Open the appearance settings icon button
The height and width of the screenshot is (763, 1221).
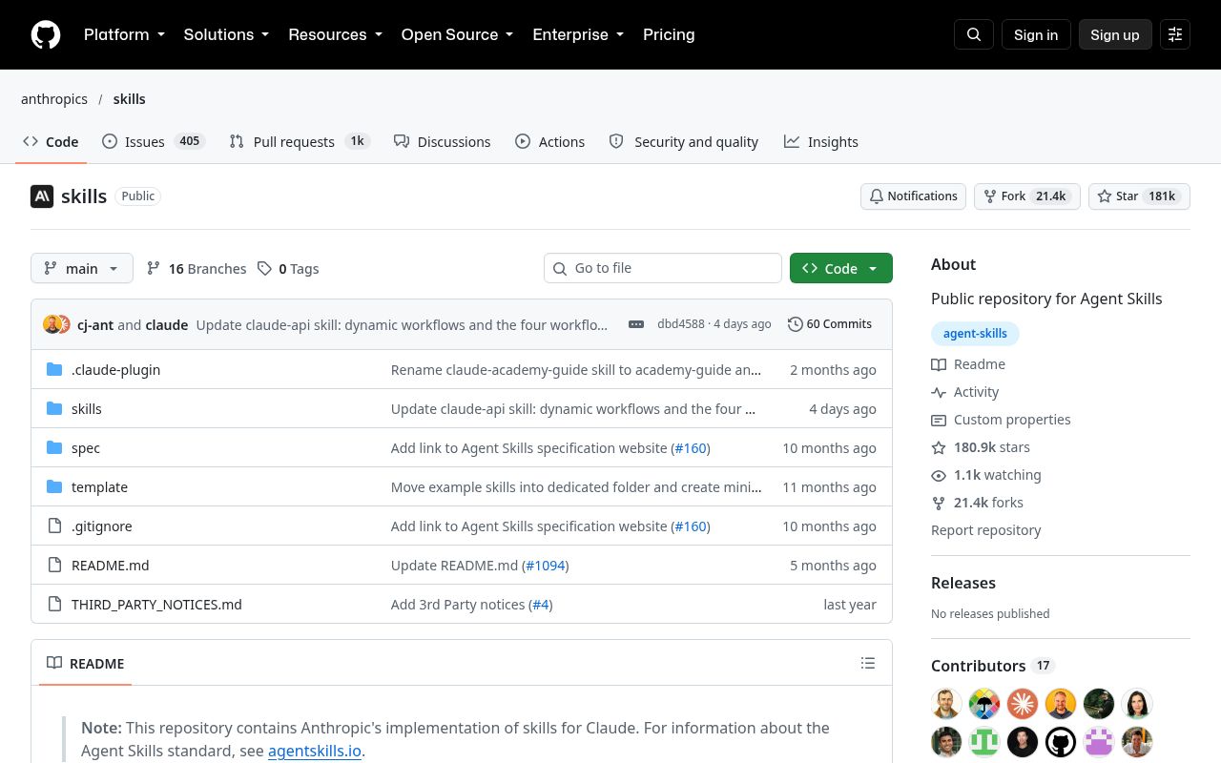point(1175,34)
